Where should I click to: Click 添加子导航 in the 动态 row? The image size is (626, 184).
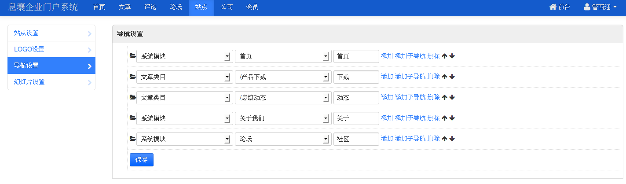pos(410,97)
